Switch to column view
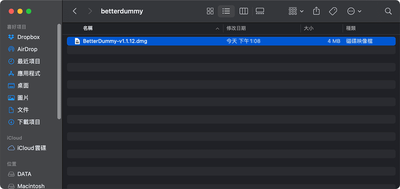The height and width of the screenshot is (189, 400). coord(243,11)
